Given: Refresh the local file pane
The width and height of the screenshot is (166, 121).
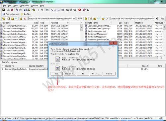Looking at the screenshot, I should pyautogui.click(x=16, y=19).
